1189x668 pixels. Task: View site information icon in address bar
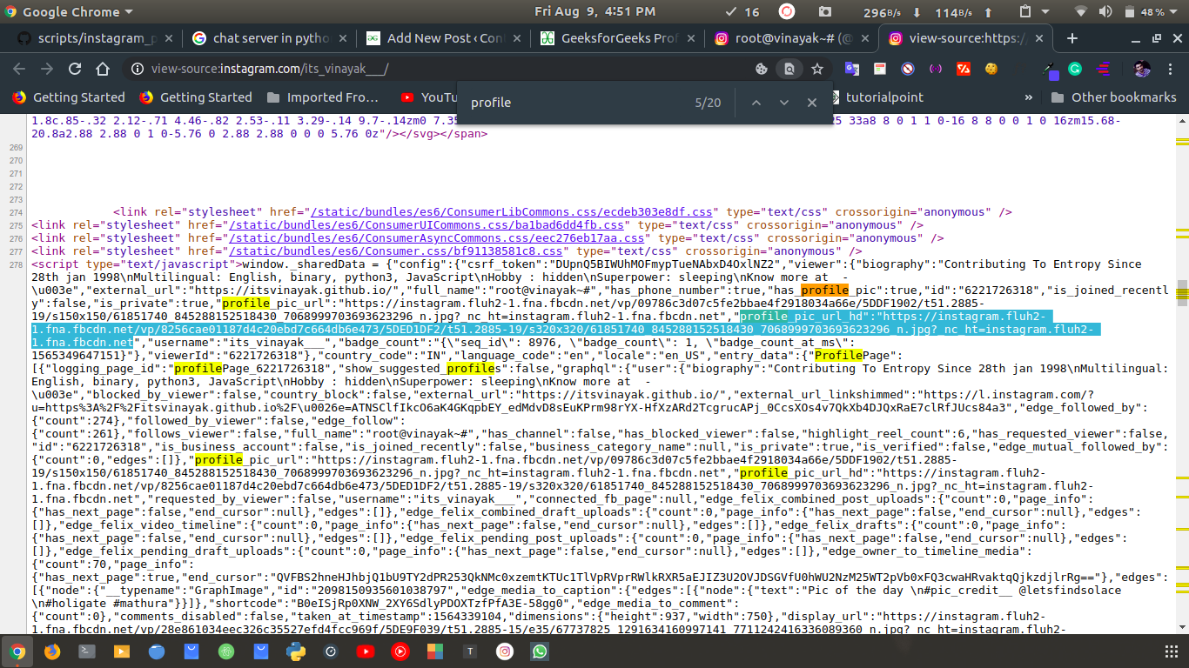coord(137,69)
